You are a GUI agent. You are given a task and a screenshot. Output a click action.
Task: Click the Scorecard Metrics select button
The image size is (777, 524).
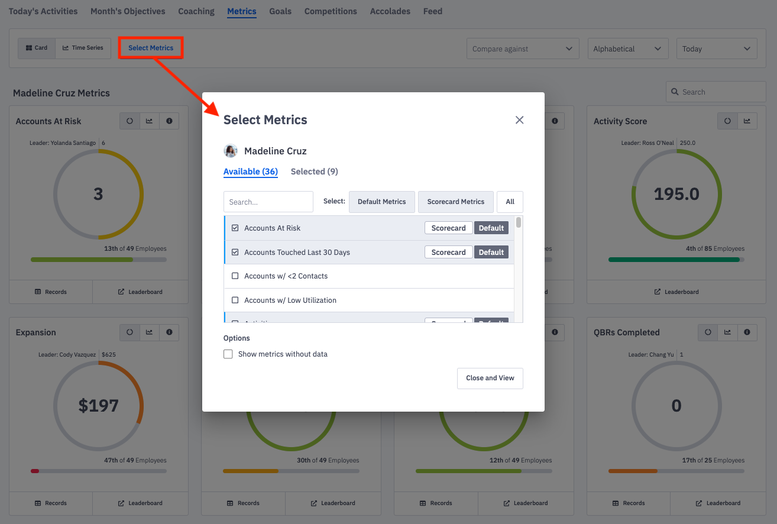(x=455, y=202)
